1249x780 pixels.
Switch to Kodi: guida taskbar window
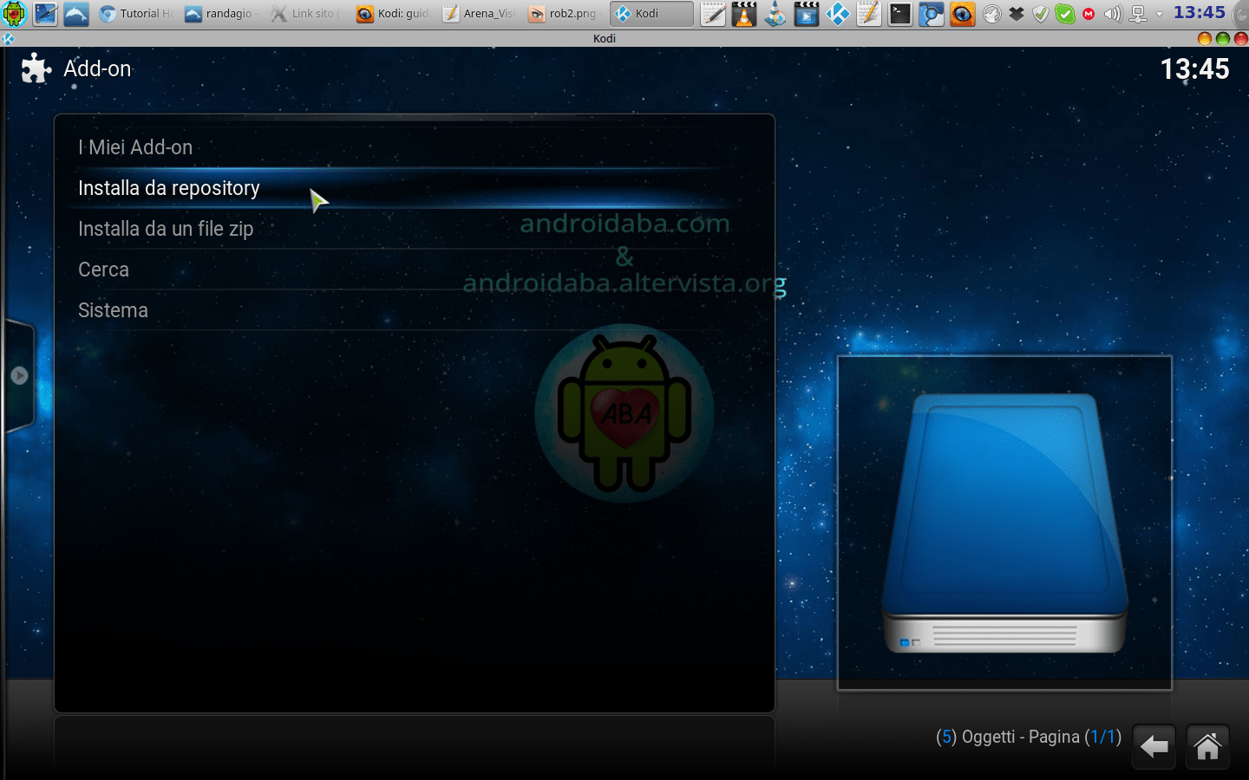click(393, 13)
